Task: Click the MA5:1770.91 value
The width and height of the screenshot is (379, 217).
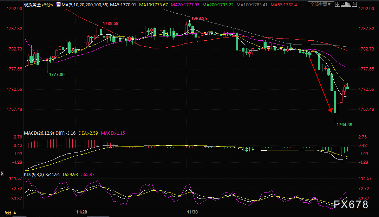Action: [123, 5]
